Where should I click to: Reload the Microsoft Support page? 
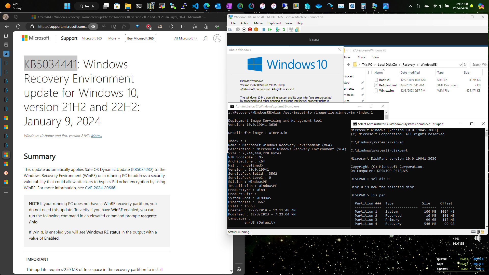18,26
